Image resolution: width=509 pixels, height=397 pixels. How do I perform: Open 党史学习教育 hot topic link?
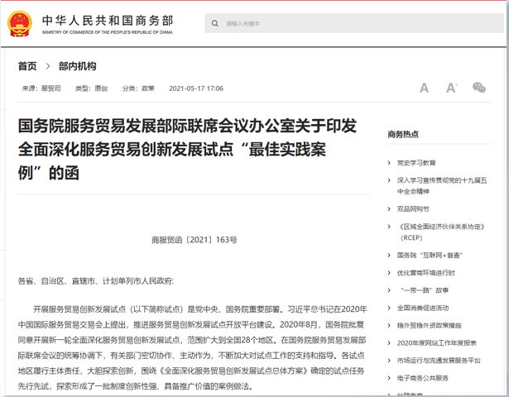[x=416, y=163]
